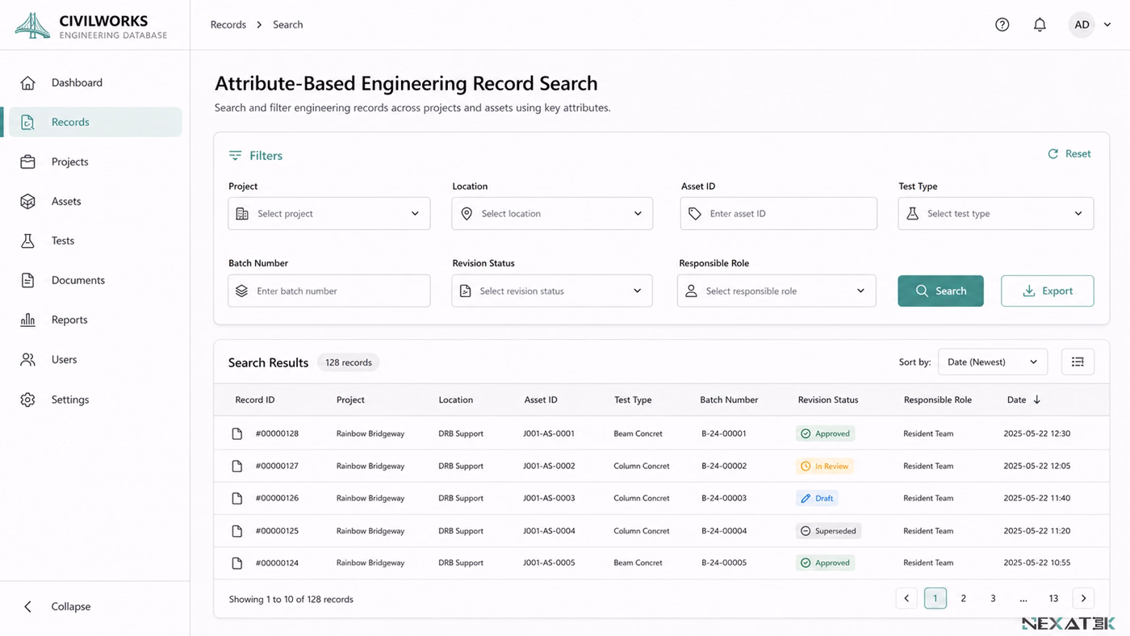The height and width of the screenshot is (636, 1130).
Task: Open the Select project dropdown
Action: click(329, 214)
